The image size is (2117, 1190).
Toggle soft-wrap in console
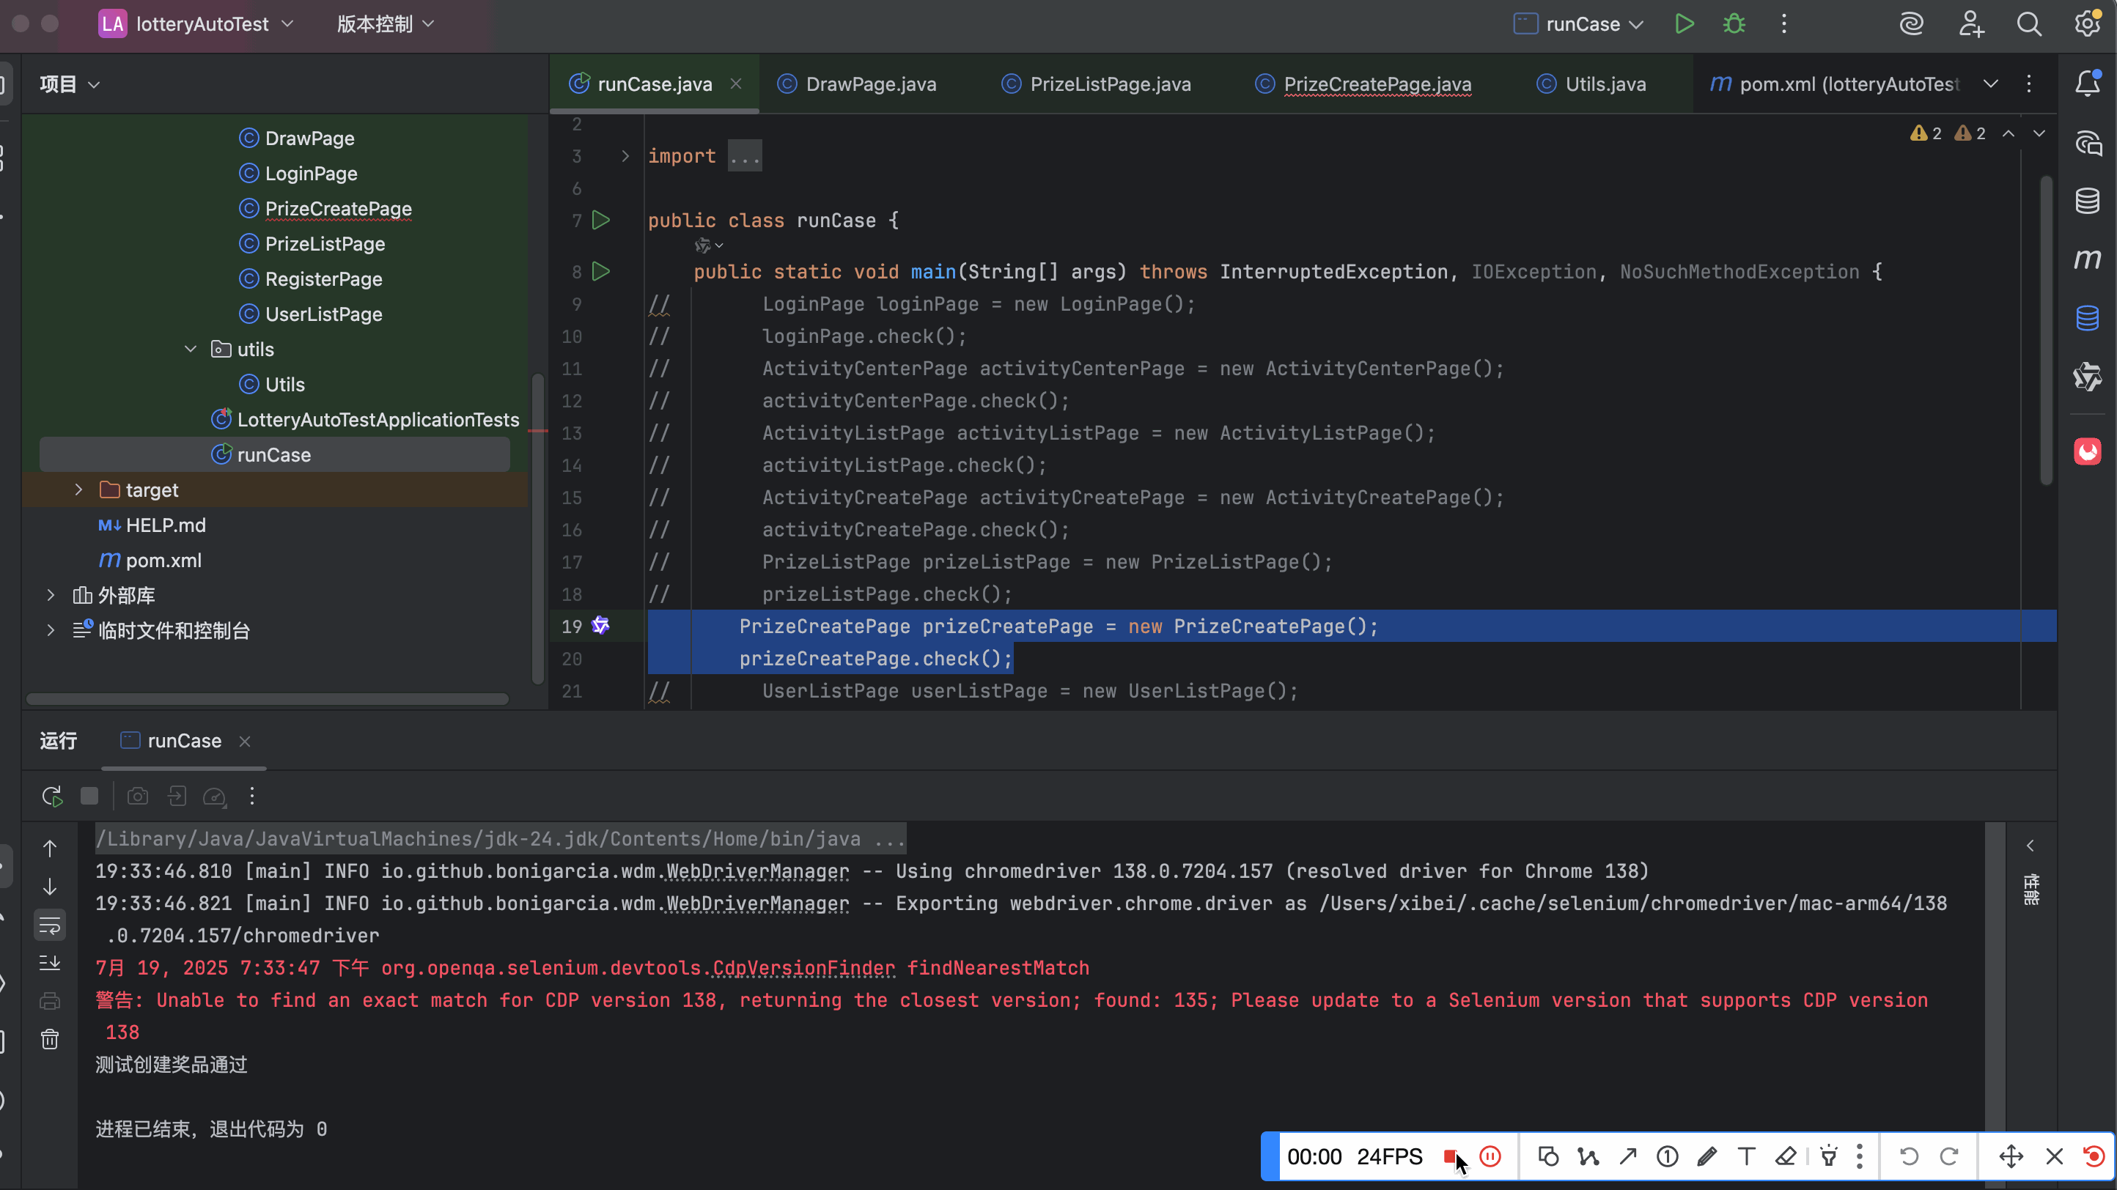click(x=50, y=925)
